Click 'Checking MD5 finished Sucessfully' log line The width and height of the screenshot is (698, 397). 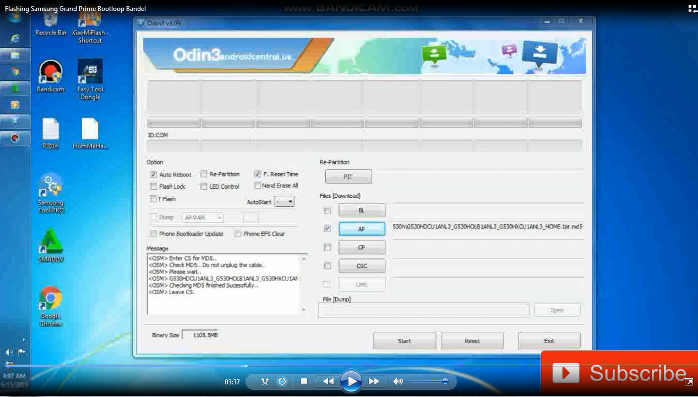tap(203, 285)
